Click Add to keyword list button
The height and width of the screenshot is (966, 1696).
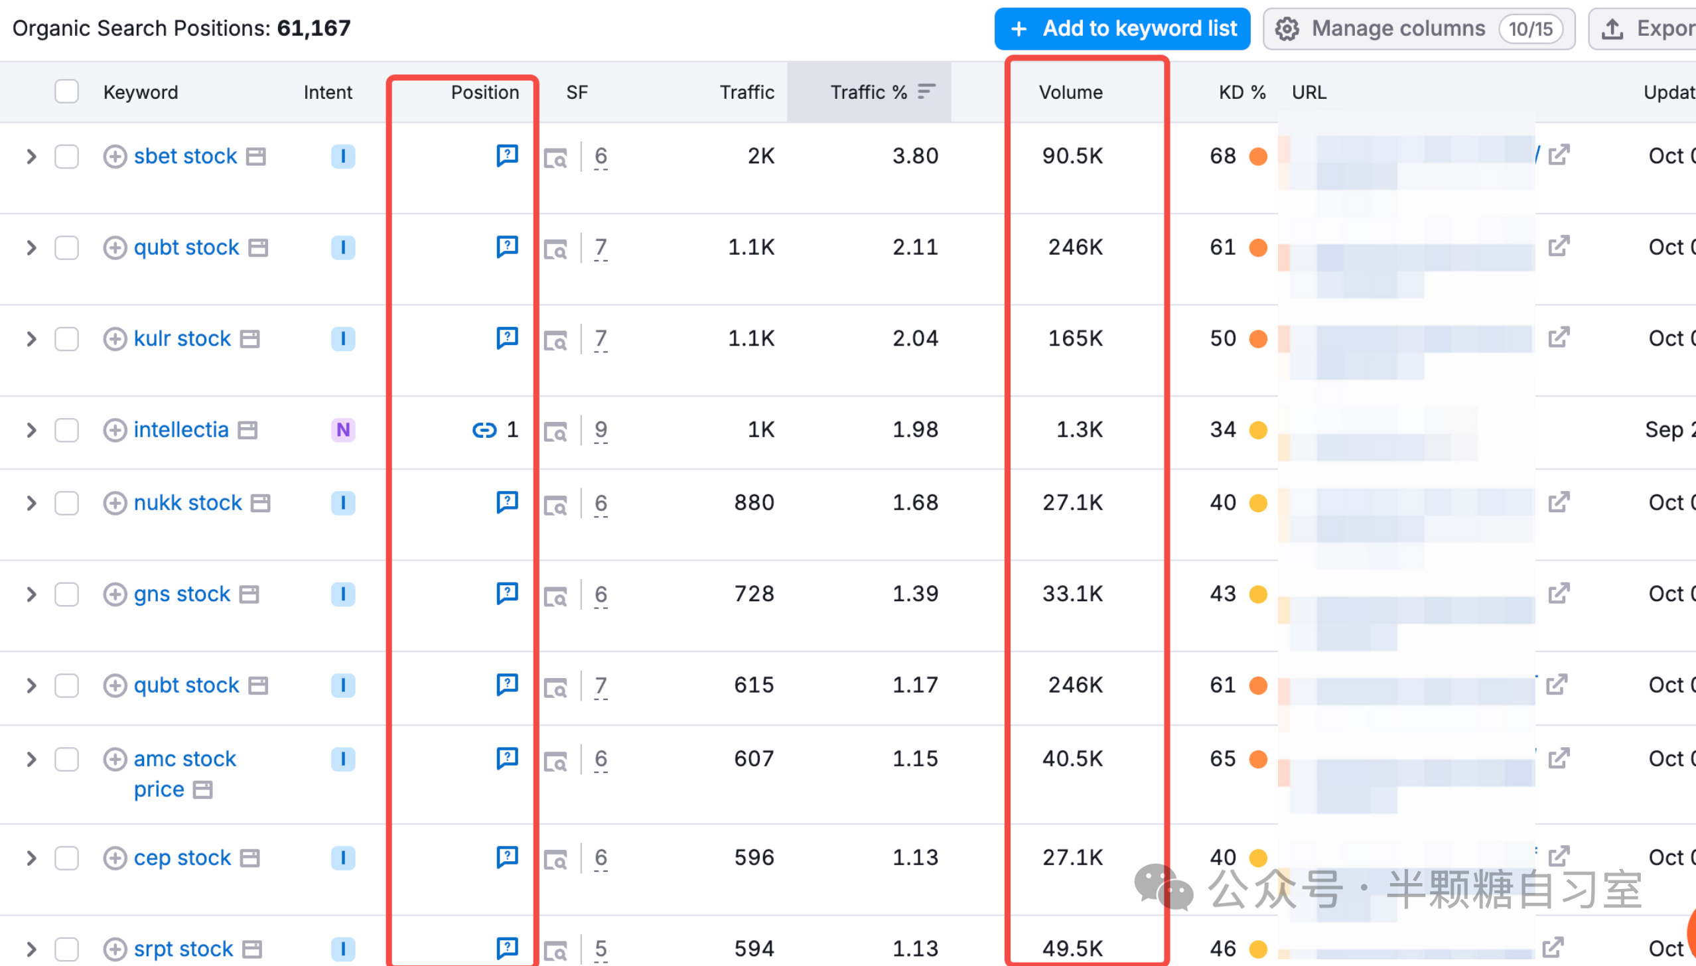[x=1122, y=29]
